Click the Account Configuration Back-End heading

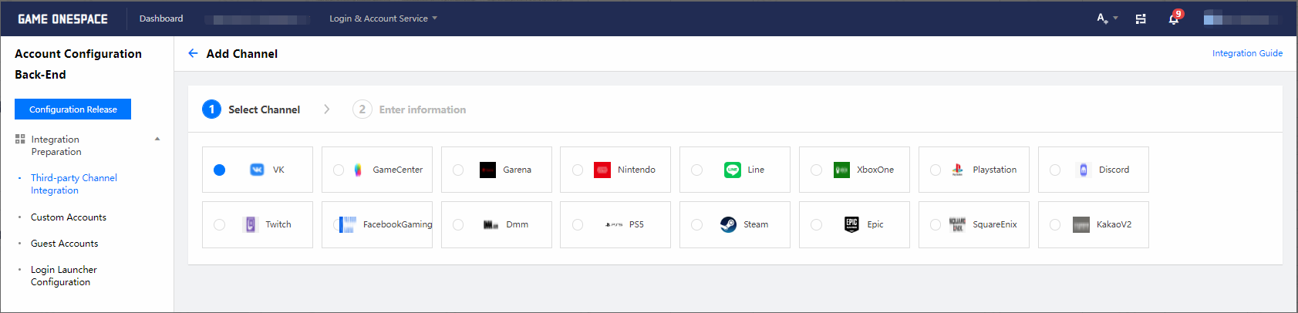point(78,64)
